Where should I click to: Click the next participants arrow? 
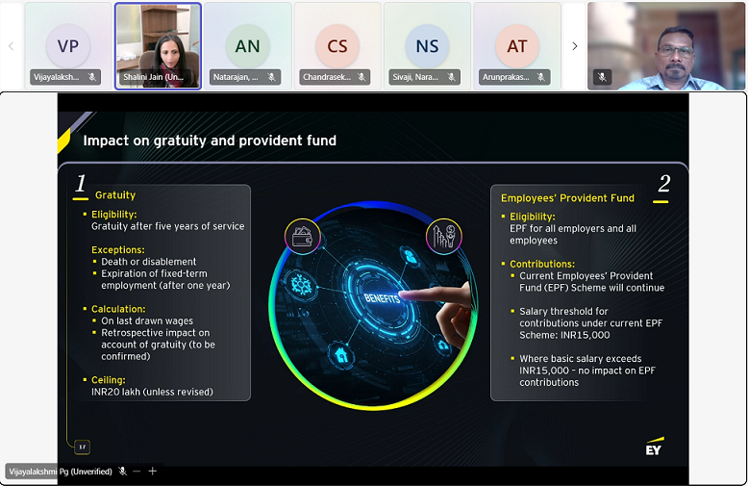(574, 46)
